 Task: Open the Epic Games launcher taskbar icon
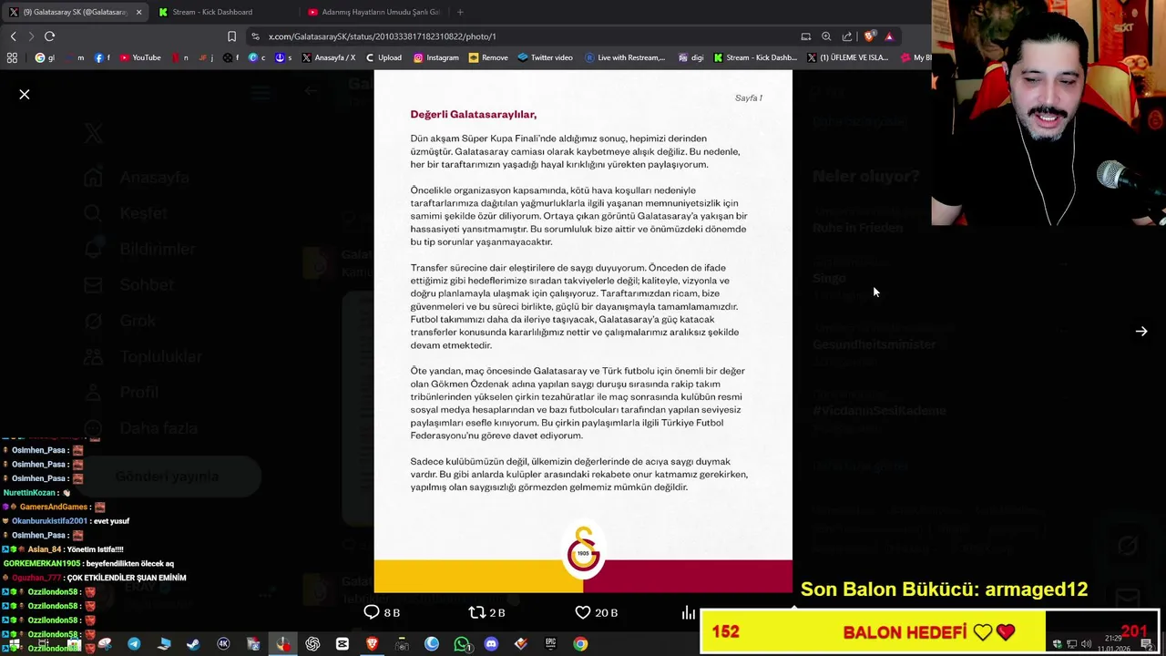[550, 644]
